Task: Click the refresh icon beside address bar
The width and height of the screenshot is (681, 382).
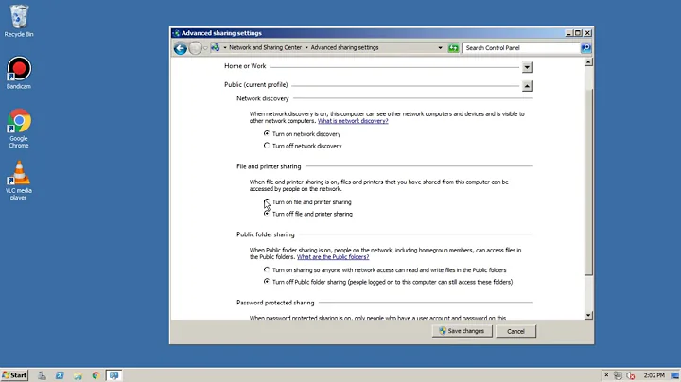Action: 453,48
